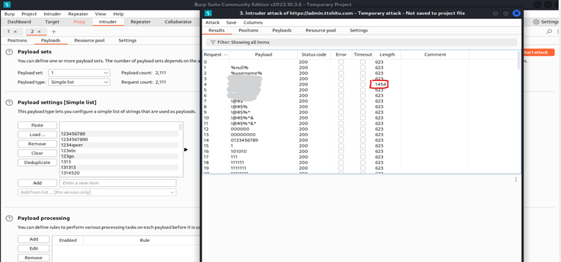Click the Enter a new item field
Viewport: 561px width, 262px height.
117,183
